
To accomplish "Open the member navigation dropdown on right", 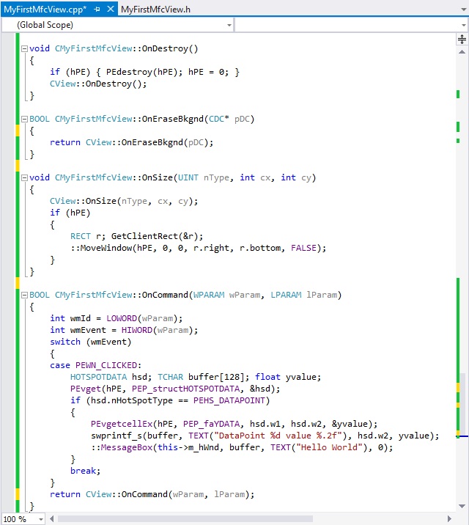I will tap(351, 25).
